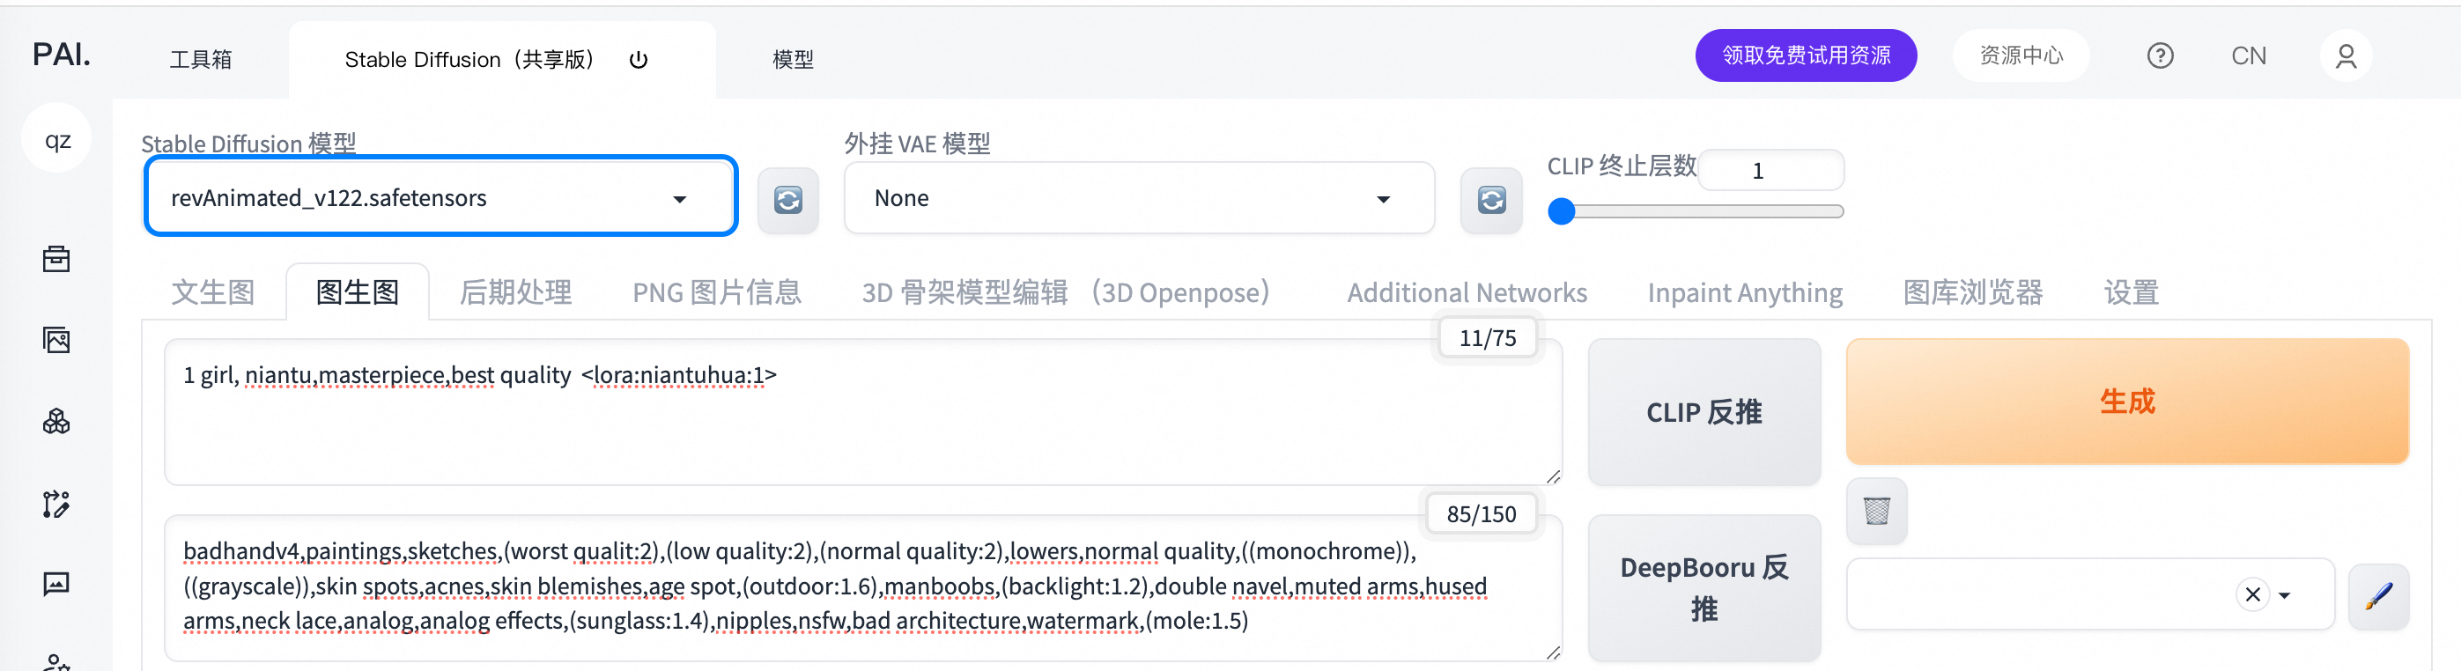Refresh the external VAE model list

[1490, 200]
